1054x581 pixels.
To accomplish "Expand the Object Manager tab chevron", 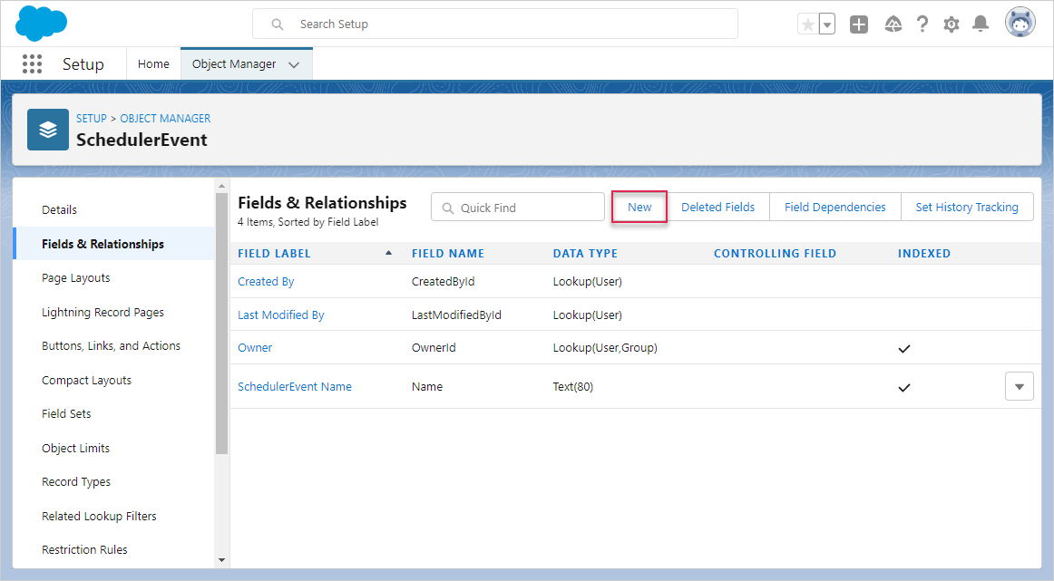I will (294, 64).
